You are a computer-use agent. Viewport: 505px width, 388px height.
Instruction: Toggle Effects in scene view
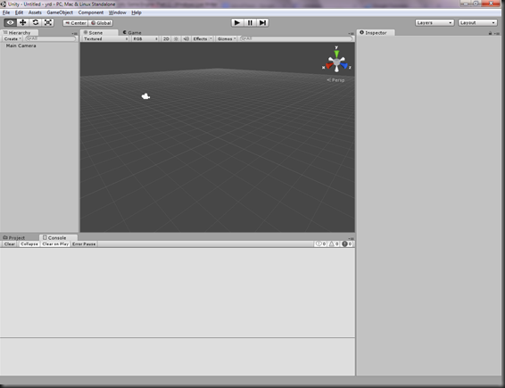(x=200, y=38)
